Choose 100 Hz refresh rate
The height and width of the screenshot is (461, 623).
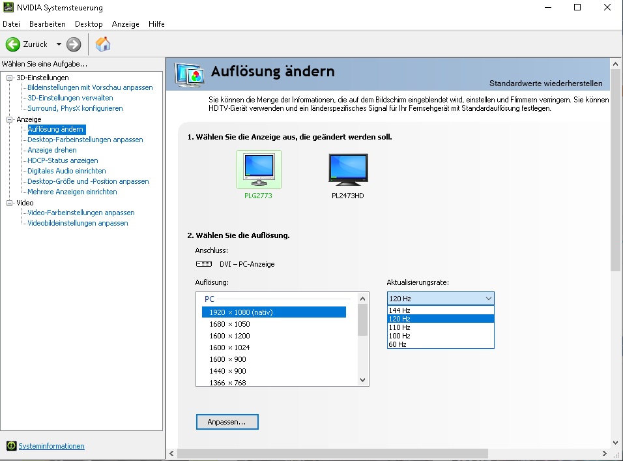pyautogui.click(x=441, y=336)
